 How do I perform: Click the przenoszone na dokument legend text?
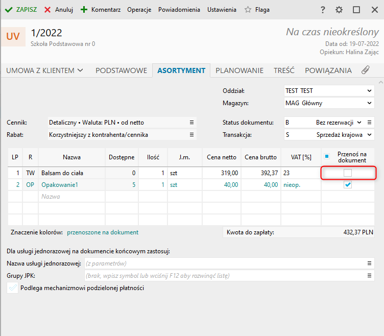(x=103, y=232)
